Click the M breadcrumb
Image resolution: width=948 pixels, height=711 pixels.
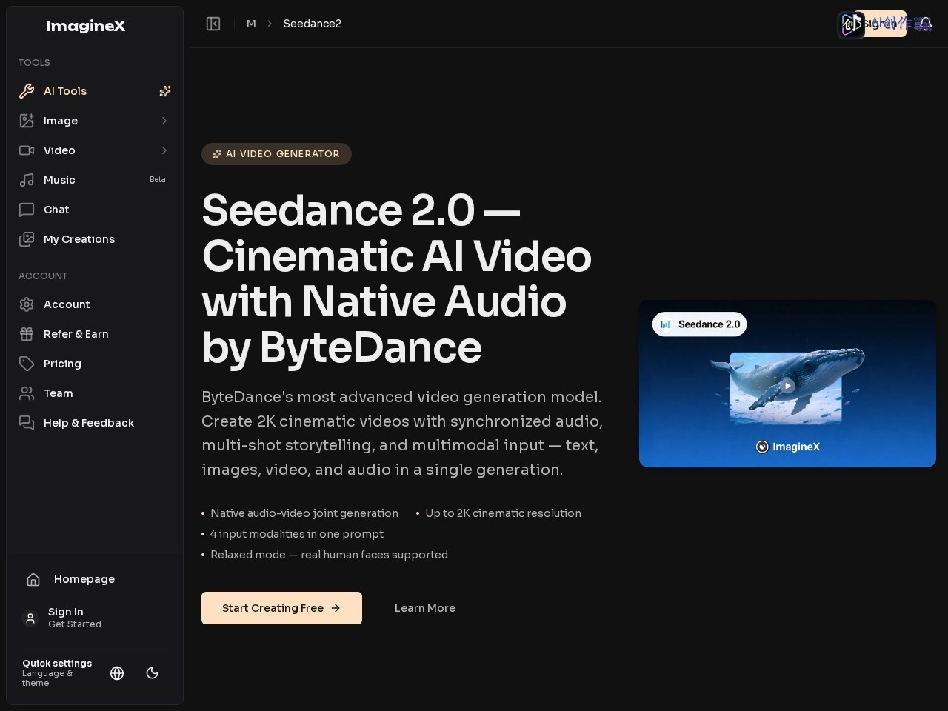click(251, 24)
